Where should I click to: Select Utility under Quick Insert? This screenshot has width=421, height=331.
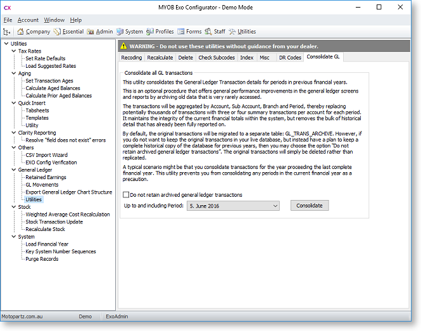[32, 125]
